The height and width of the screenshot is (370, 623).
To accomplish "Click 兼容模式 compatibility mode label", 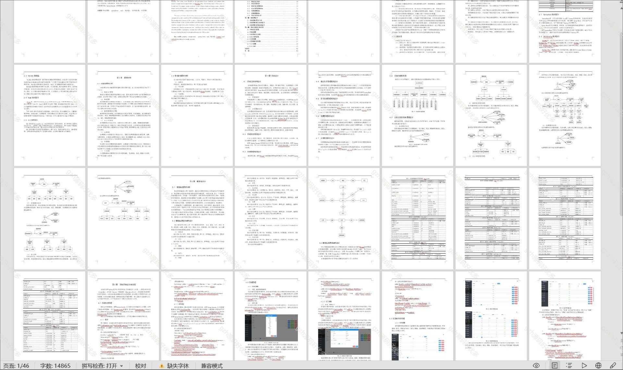I will tap(212, 366).
